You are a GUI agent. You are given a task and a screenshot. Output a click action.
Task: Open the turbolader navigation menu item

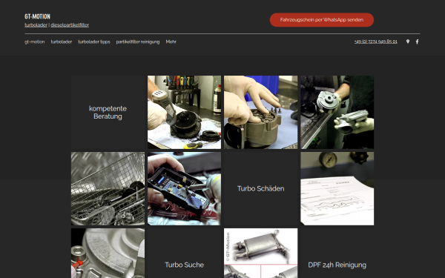(62, 42)
